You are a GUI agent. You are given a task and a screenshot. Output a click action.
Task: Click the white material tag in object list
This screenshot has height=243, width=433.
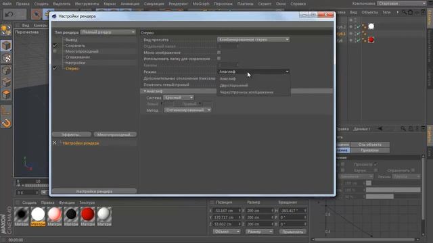point(371,26)
